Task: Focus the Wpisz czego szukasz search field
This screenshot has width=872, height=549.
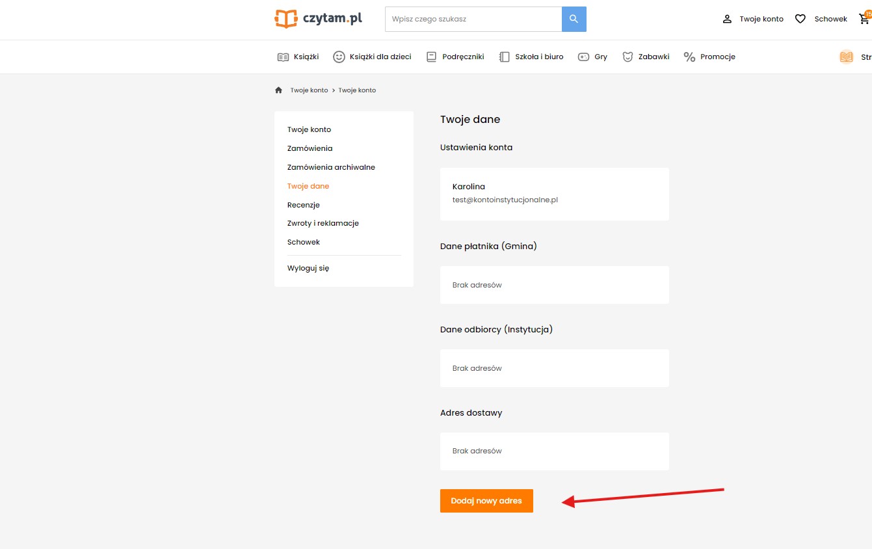Action: [473, 20]
